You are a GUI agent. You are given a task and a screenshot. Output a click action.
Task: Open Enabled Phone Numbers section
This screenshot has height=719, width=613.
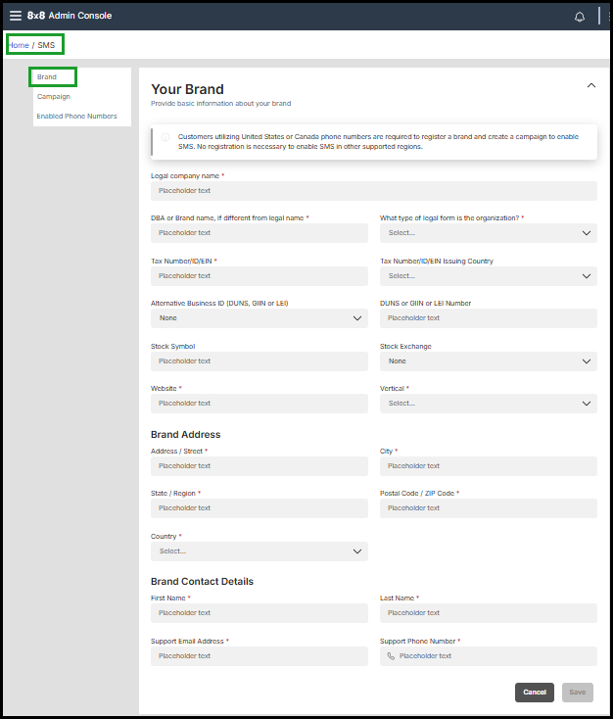(x=76, y=117)
